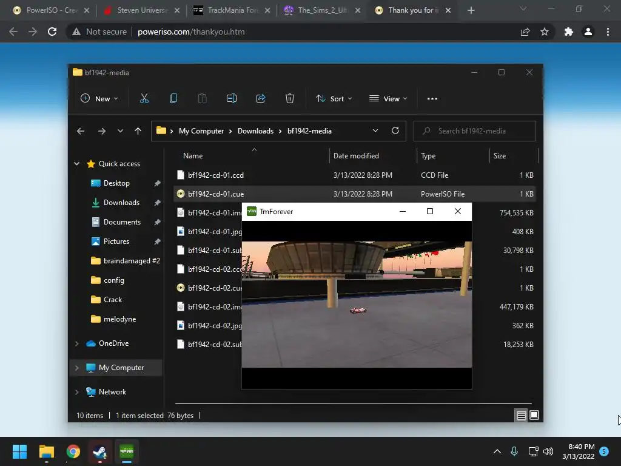Open the Chrome tab search chevron
621x466 pixels.
tap(523, 8)
